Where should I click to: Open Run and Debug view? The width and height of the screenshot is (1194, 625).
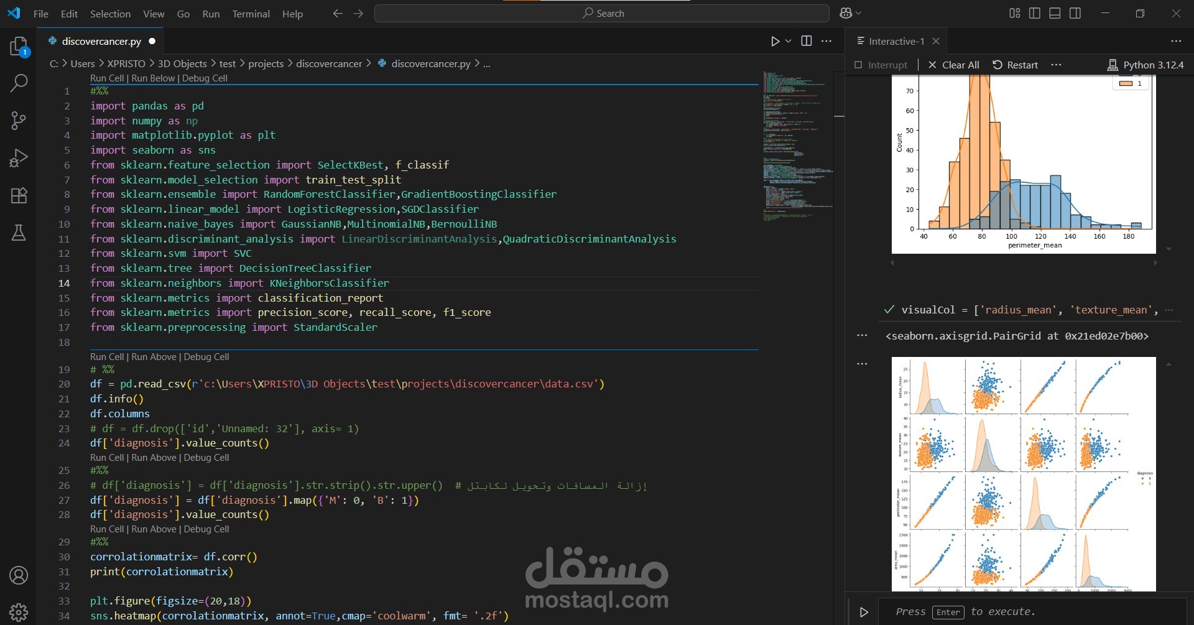point(19,158)
